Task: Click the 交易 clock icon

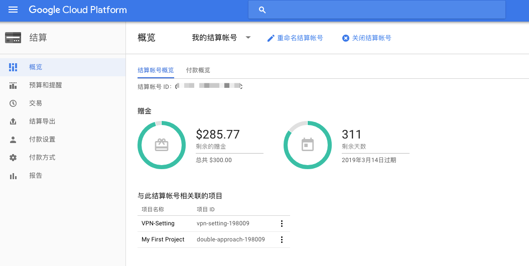Action: [x=13, y=103]
